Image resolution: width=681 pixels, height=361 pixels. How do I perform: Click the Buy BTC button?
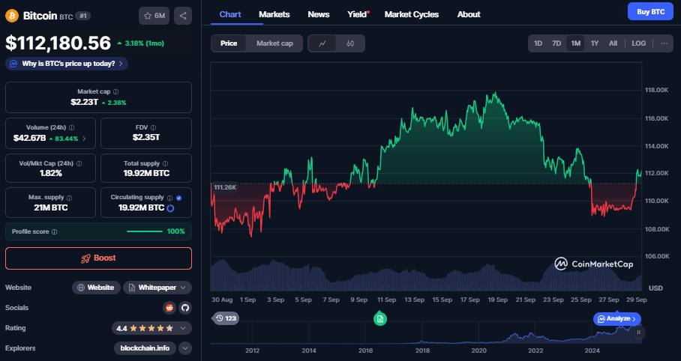click(x=650, y=12)
